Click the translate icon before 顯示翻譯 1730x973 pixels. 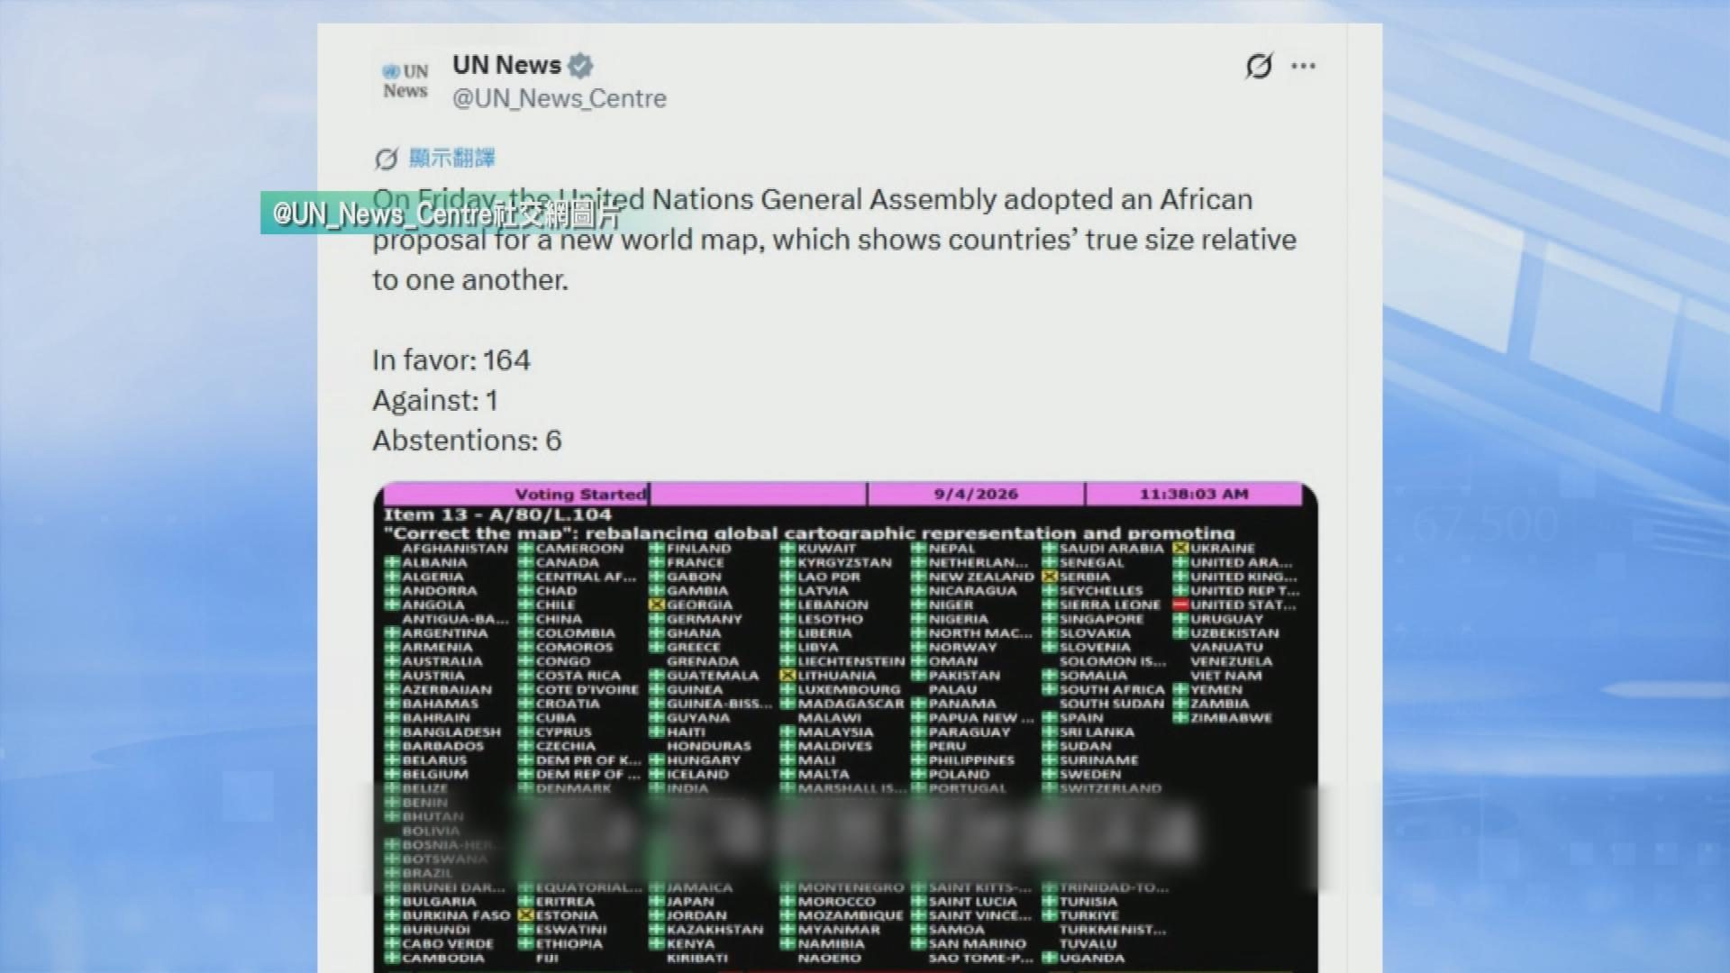click(386, 159)
